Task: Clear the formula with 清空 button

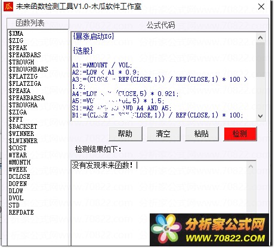Action: coord(163,134)
